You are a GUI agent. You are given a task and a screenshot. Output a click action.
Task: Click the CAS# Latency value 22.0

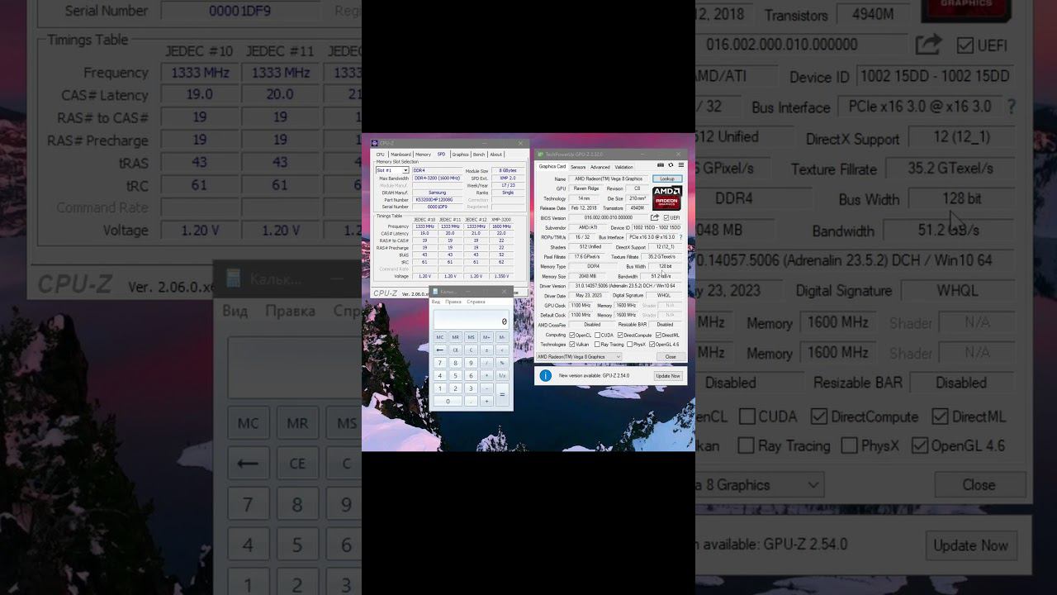(500, 233)
